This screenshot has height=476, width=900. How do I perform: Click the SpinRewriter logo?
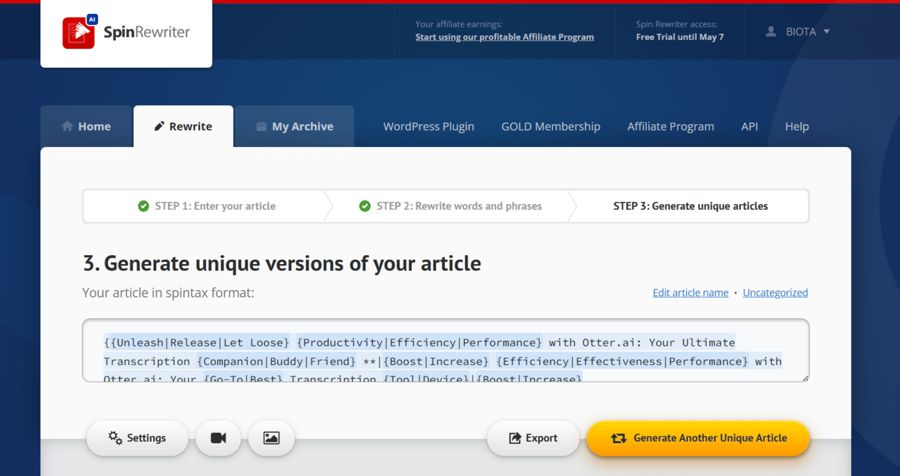tap(126, 32)
